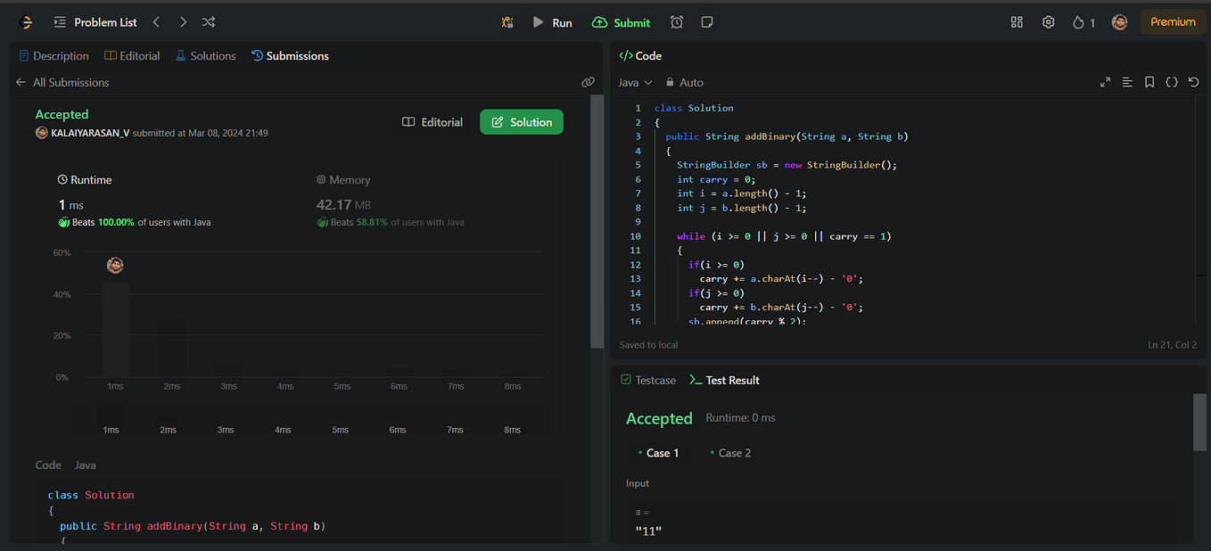Go to previous problem arrow

coord(156,22)
